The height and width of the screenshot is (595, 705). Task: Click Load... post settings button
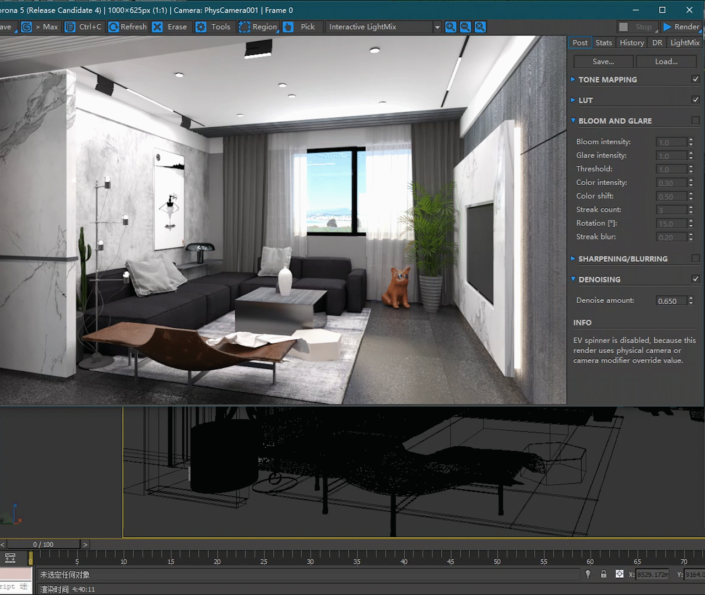tap(666, 62)
